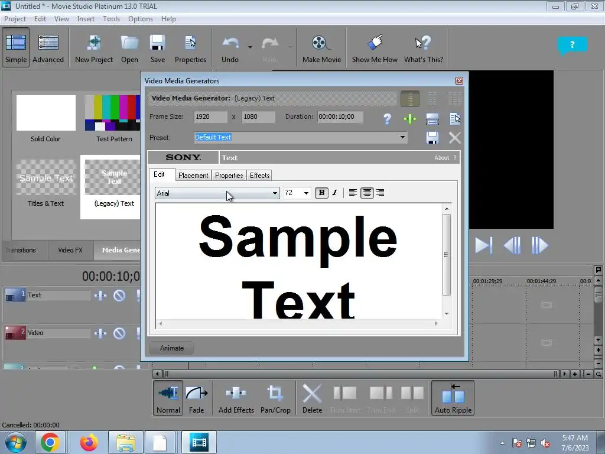Open the Help menu

point(168,18)
